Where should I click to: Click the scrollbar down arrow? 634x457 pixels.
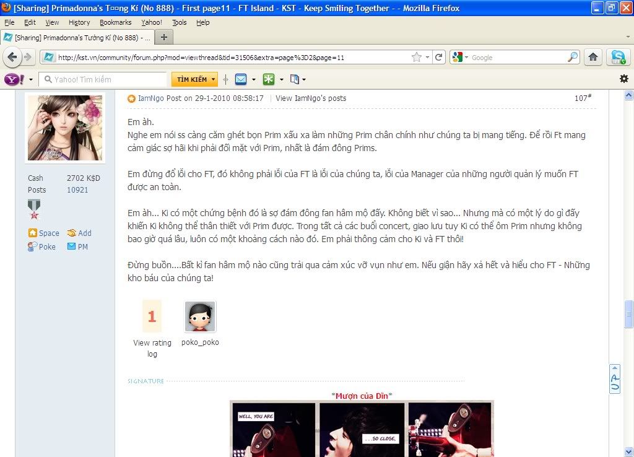tap(628, 451)
